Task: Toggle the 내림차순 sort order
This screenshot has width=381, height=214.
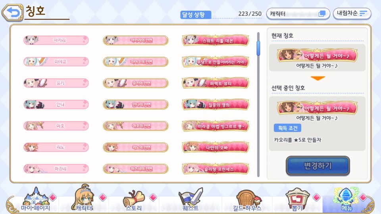Action: point(352,13)
